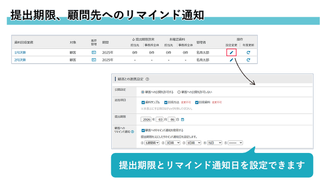The height and width of the screenshot is (186, 326).
Task: Open progress management icon for 2月決算
Action: (x=94, y=60)
